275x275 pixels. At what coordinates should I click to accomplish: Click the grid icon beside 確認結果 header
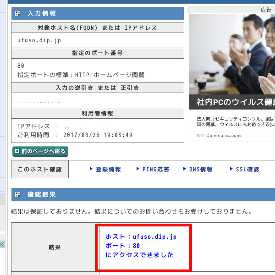(17, 195)
